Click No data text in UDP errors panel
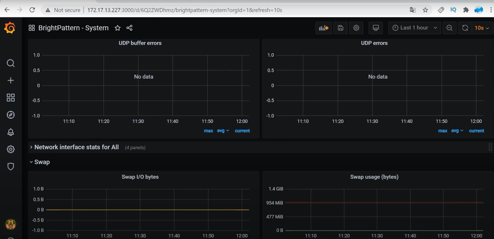The width and height of the screenshot is (494, 239). [x=378, y=77]
